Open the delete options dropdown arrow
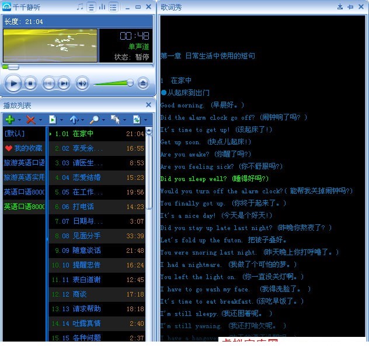 (40, 120)
